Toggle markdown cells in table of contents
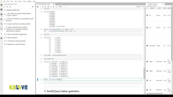The width and height of the screenshot is (173, 97). pos(7,7)
